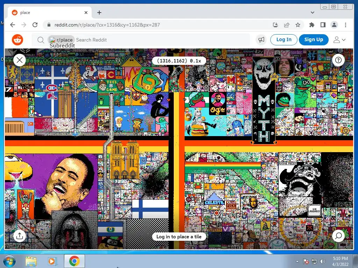
Task: Open Windows Explorer from taskbar
Action: click(x=31, y=261)
